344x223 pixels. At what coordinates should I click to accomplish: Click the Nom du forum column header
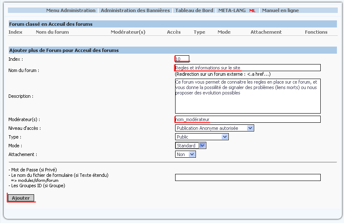pos(52,32)
